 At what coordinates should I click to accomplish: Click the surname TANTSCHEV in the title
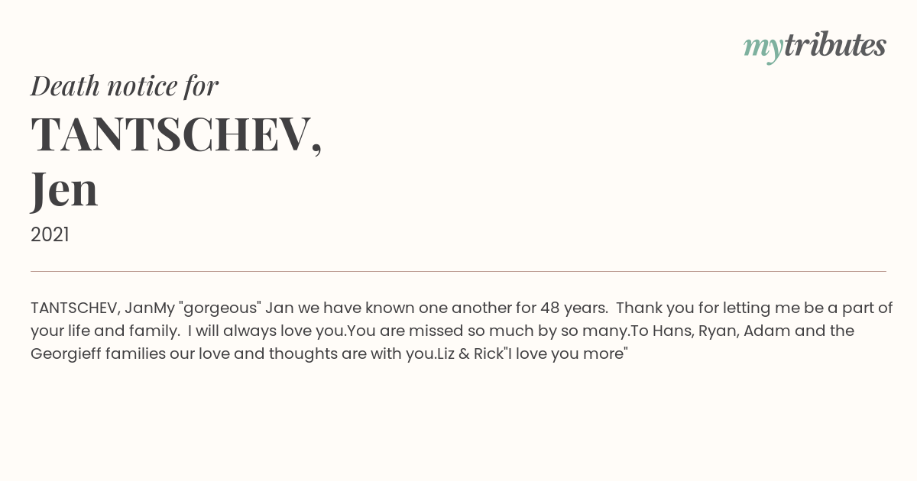click(x=170, y=135)
